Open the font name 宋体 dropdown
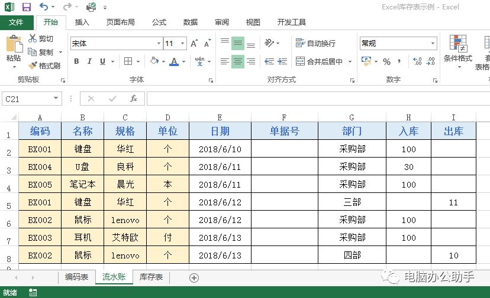Viewport: 490px width, 298px height. click(x=159, y=43)
